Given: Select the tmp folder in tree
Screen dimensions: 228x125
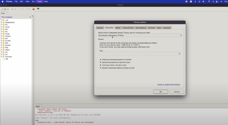Looking at the screenshot, I should pos(6,48).
